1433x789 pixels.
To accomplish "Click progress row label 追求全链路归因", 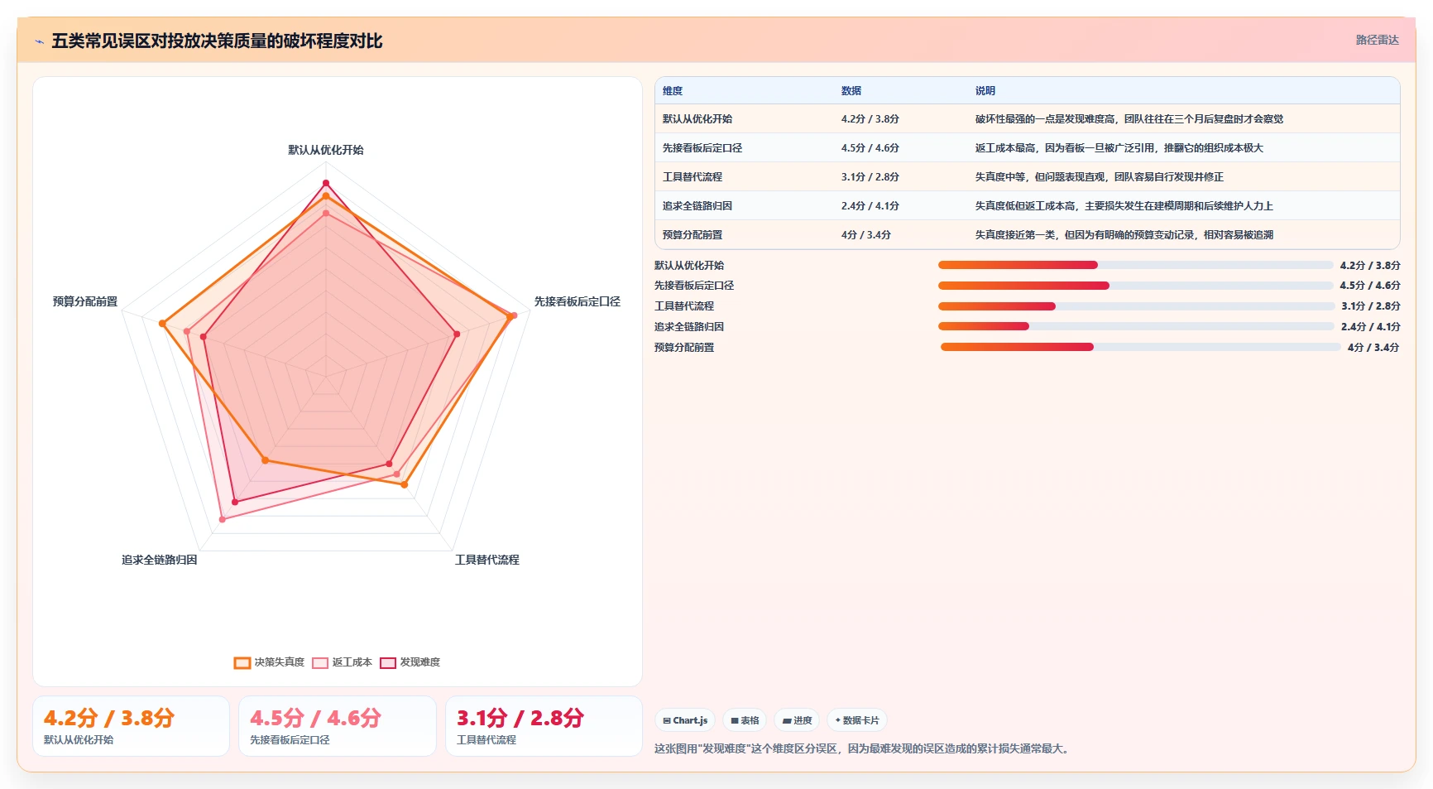I will 689,327.
